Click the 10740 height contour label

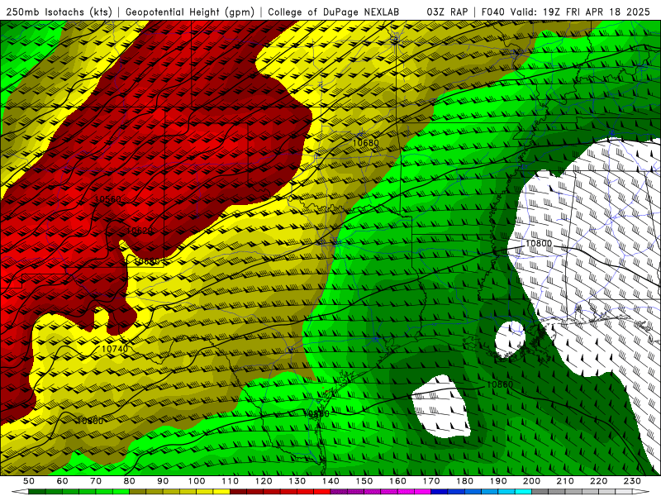(x=114, y=349)
